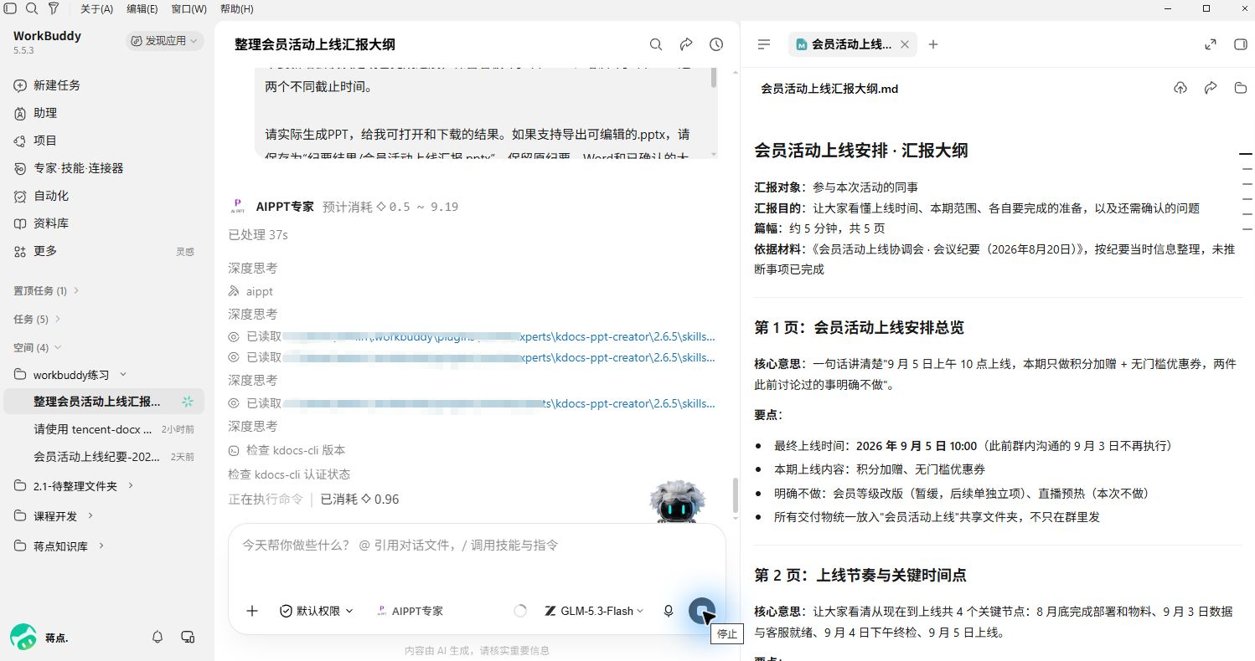
Task: Open the 窗口(W) menu
Action: (x=189, y=8)
